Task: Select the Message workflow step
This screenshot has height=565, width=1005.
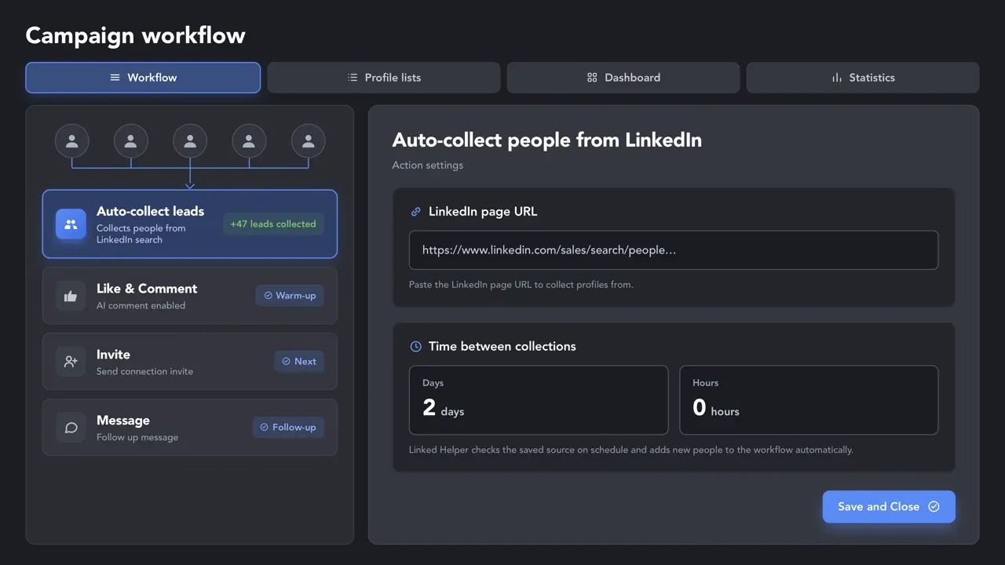Action: [x=190, y=428]
